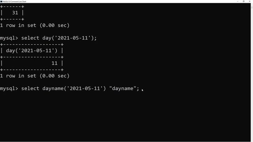The image size is (253, 142).
Task: Click the vertical scrollbar track below thumb
Action: pyautogui.click(x=252, y=74)
